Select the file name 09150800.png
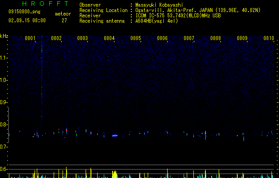Viewport: 279px width, 178px height. coord(24,12)
